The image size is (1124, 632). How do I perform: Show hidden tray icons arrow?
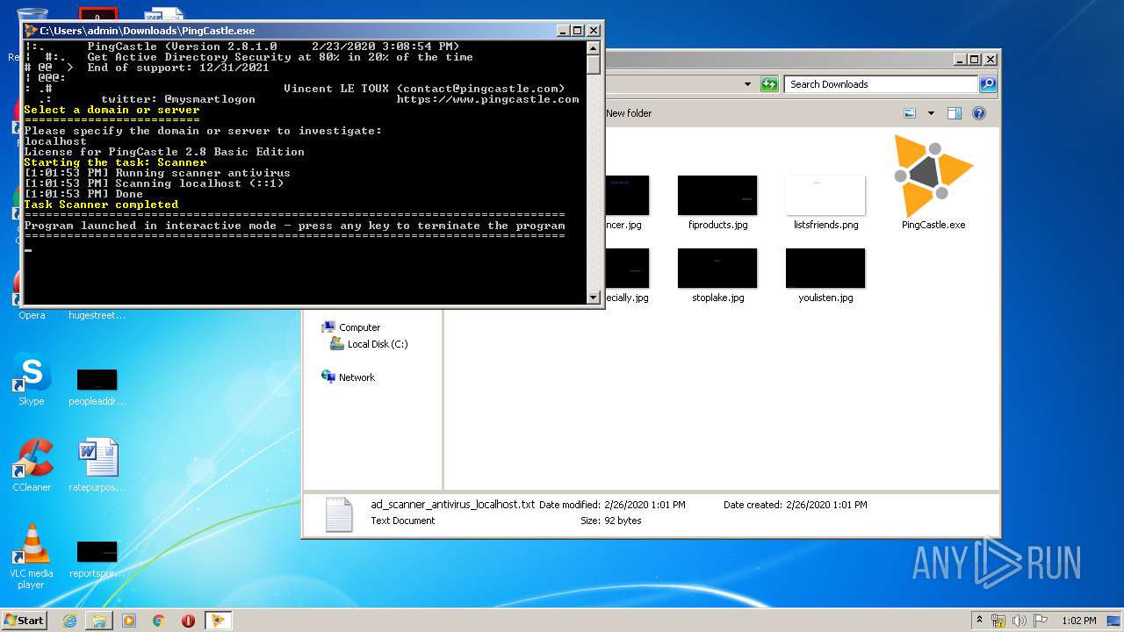click(979, 621)
